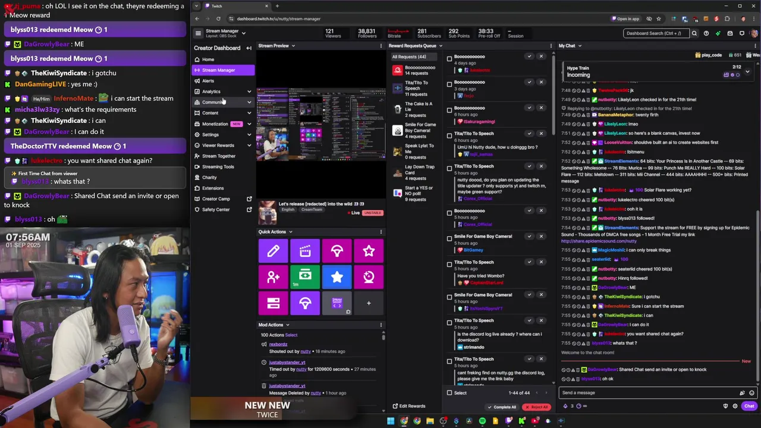Open chat settings gear icon
This screenshot has width=761, height=428.
(x=735, y=406)
